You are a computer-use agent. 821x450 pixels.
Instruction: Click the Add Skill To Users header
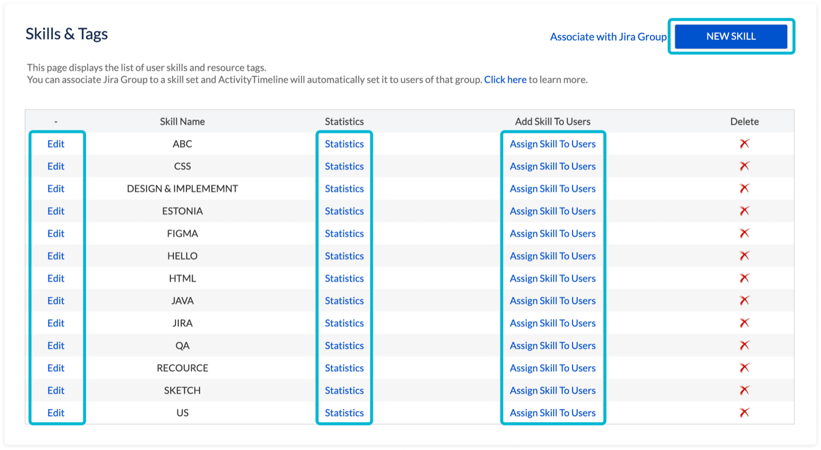tap(552, 121)
